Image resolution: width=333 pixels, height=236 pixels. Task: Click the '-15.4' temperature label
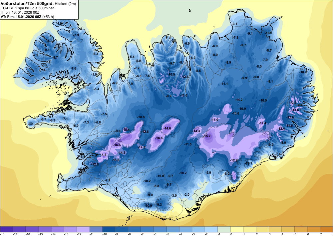pos(126,130)
